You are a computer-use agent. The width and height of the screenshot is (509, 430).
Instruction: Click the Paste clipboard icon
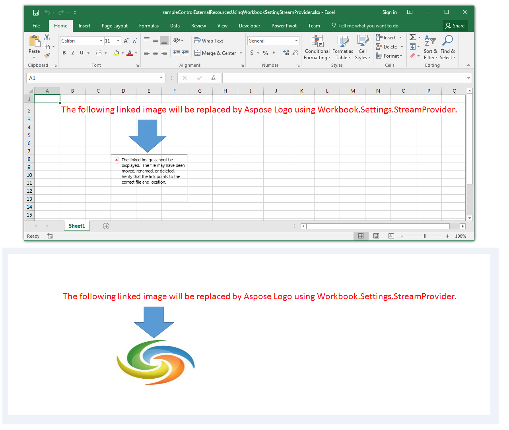[x=35, y=41]
